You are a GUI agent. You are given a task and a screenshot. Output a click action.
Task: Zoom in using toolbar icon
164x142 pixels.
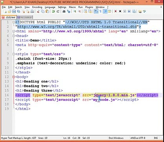[x=75, y=11]
